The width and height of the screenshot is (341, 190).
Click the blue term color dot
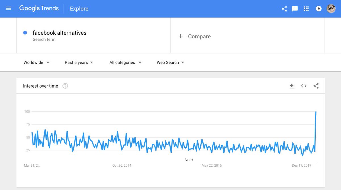(25, 33)
